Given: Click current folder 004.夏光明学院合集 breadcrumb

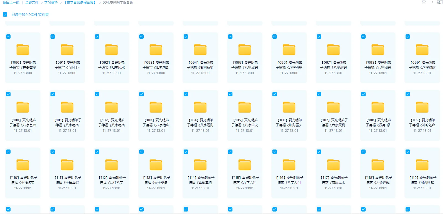Looking at the screenshot, I should click(118, 2).
